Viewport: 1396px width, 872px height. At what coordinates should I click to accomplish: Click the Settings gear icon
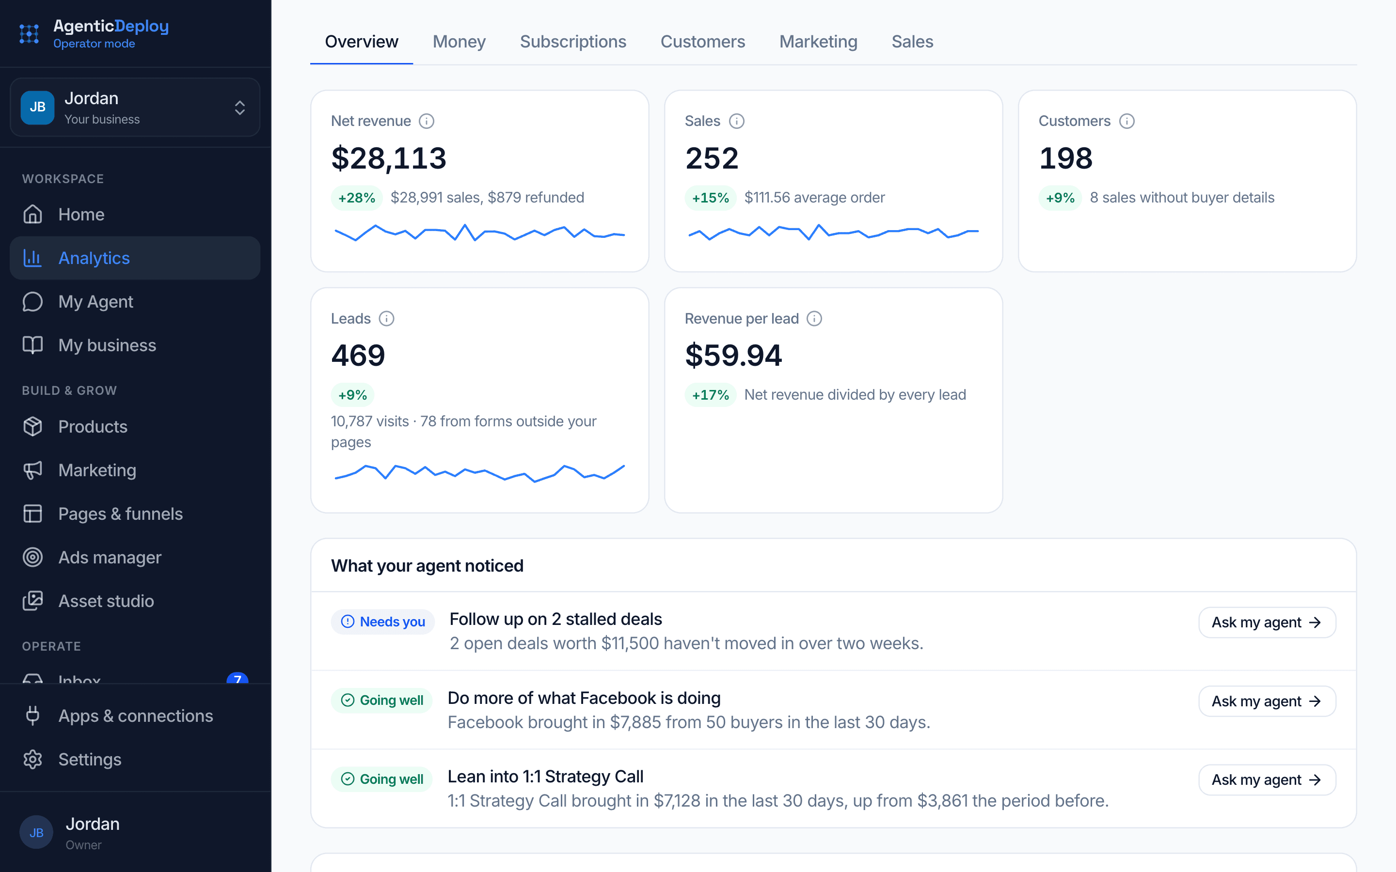tap(33, 759)
